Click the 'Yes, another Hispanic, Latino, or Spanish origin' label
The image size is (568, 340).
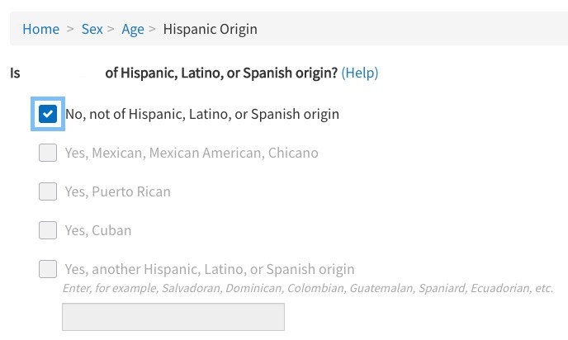click(210, 269)
